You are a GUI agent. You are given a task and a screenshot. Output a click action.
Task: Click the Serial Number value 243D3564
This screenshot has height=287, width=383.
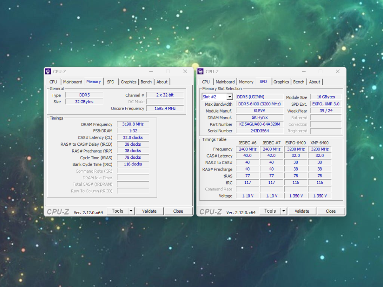[x=260, y=131]
